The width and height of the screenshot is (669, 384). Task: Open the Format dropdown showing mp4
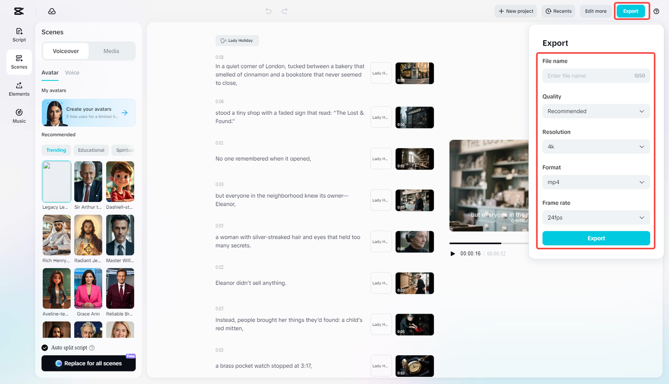point(596,182)
